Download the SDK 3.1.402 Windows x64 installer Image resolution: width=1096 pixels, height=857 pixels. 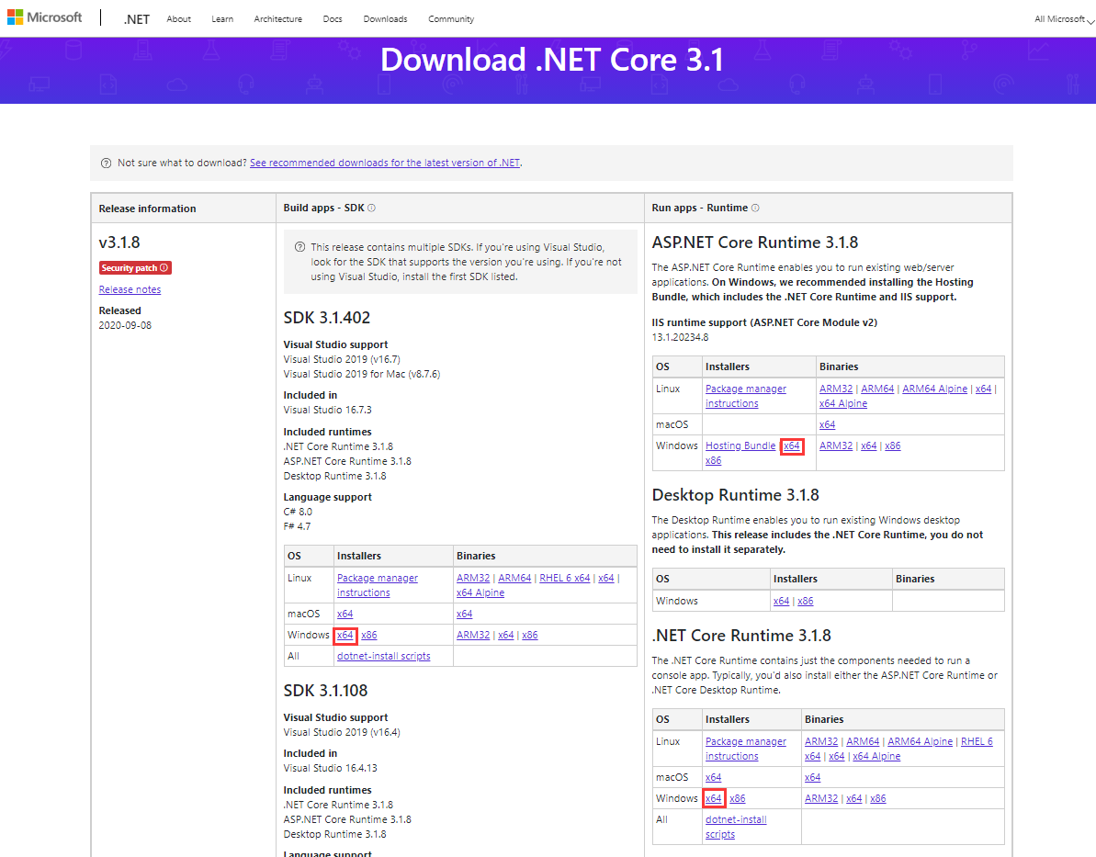tap(345, 635)
